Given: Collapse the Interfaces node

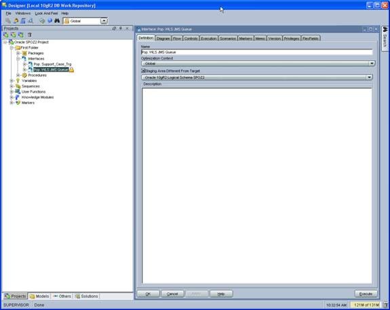Looking at the screenshot, I should click(18, 59).
